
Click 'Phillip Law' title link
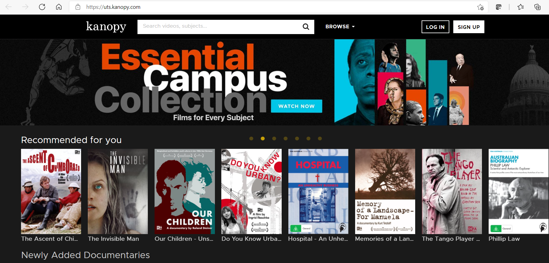pyautogui.click(x=504, y=239)
